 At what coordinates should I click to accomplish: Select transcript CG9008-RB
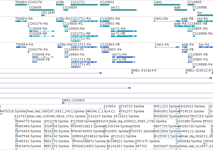(42, 36)
